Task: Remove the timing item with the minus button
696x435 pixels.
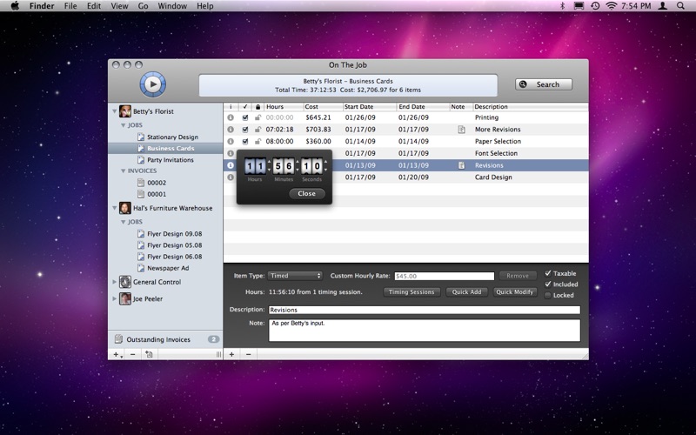Action: pyautogui.click(x=249, y=354)
